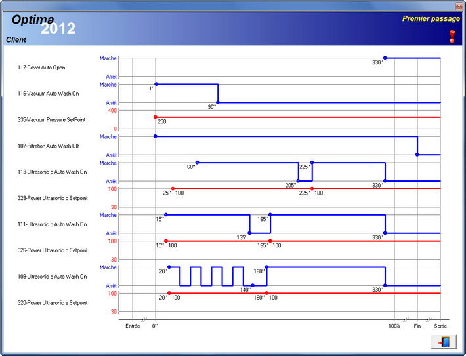The width and height of the screenshot is (466, 356).
Task: Click the Fin axis label
Action: (x=417, y=326)
